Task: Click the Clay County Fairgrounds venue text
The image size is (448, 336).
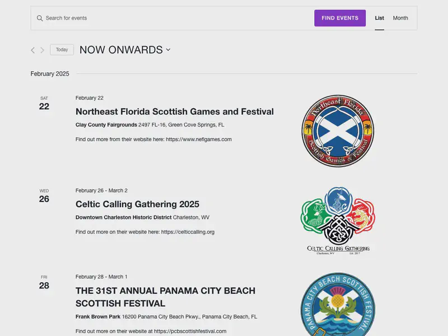Action: pyautogui.click(x=106, y=125)
